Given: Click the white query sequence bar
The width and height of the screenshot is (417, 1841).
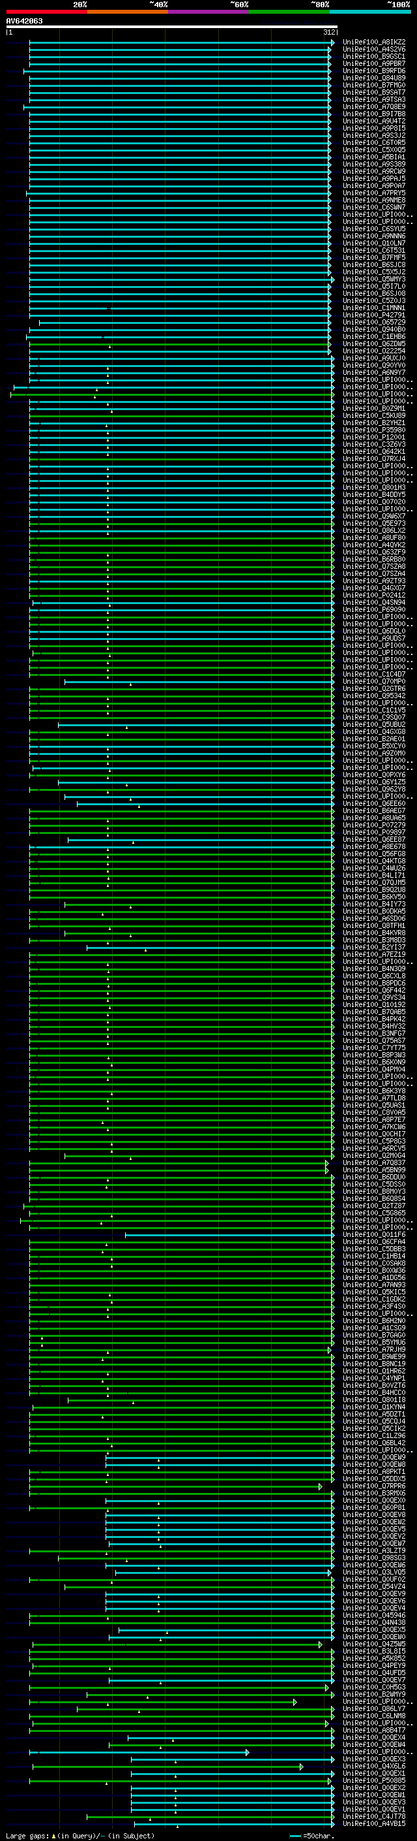Looking at the screenshot, I should pyautogui.click(x=172, y=26).
